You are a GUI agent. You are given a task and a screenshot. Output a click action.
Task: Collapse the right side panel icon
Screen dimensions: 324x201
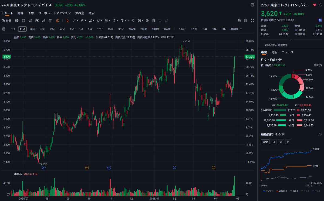tap(252, 5)
